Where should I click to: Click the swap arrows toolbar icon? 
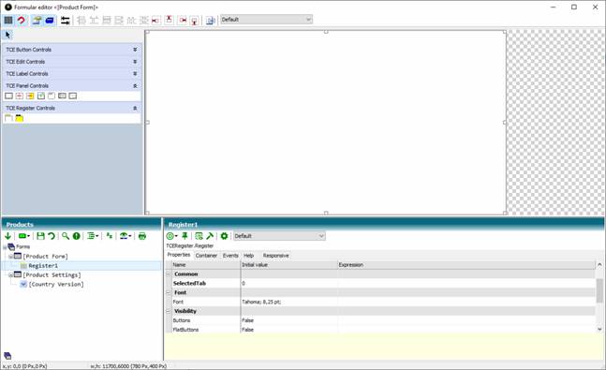66,20
